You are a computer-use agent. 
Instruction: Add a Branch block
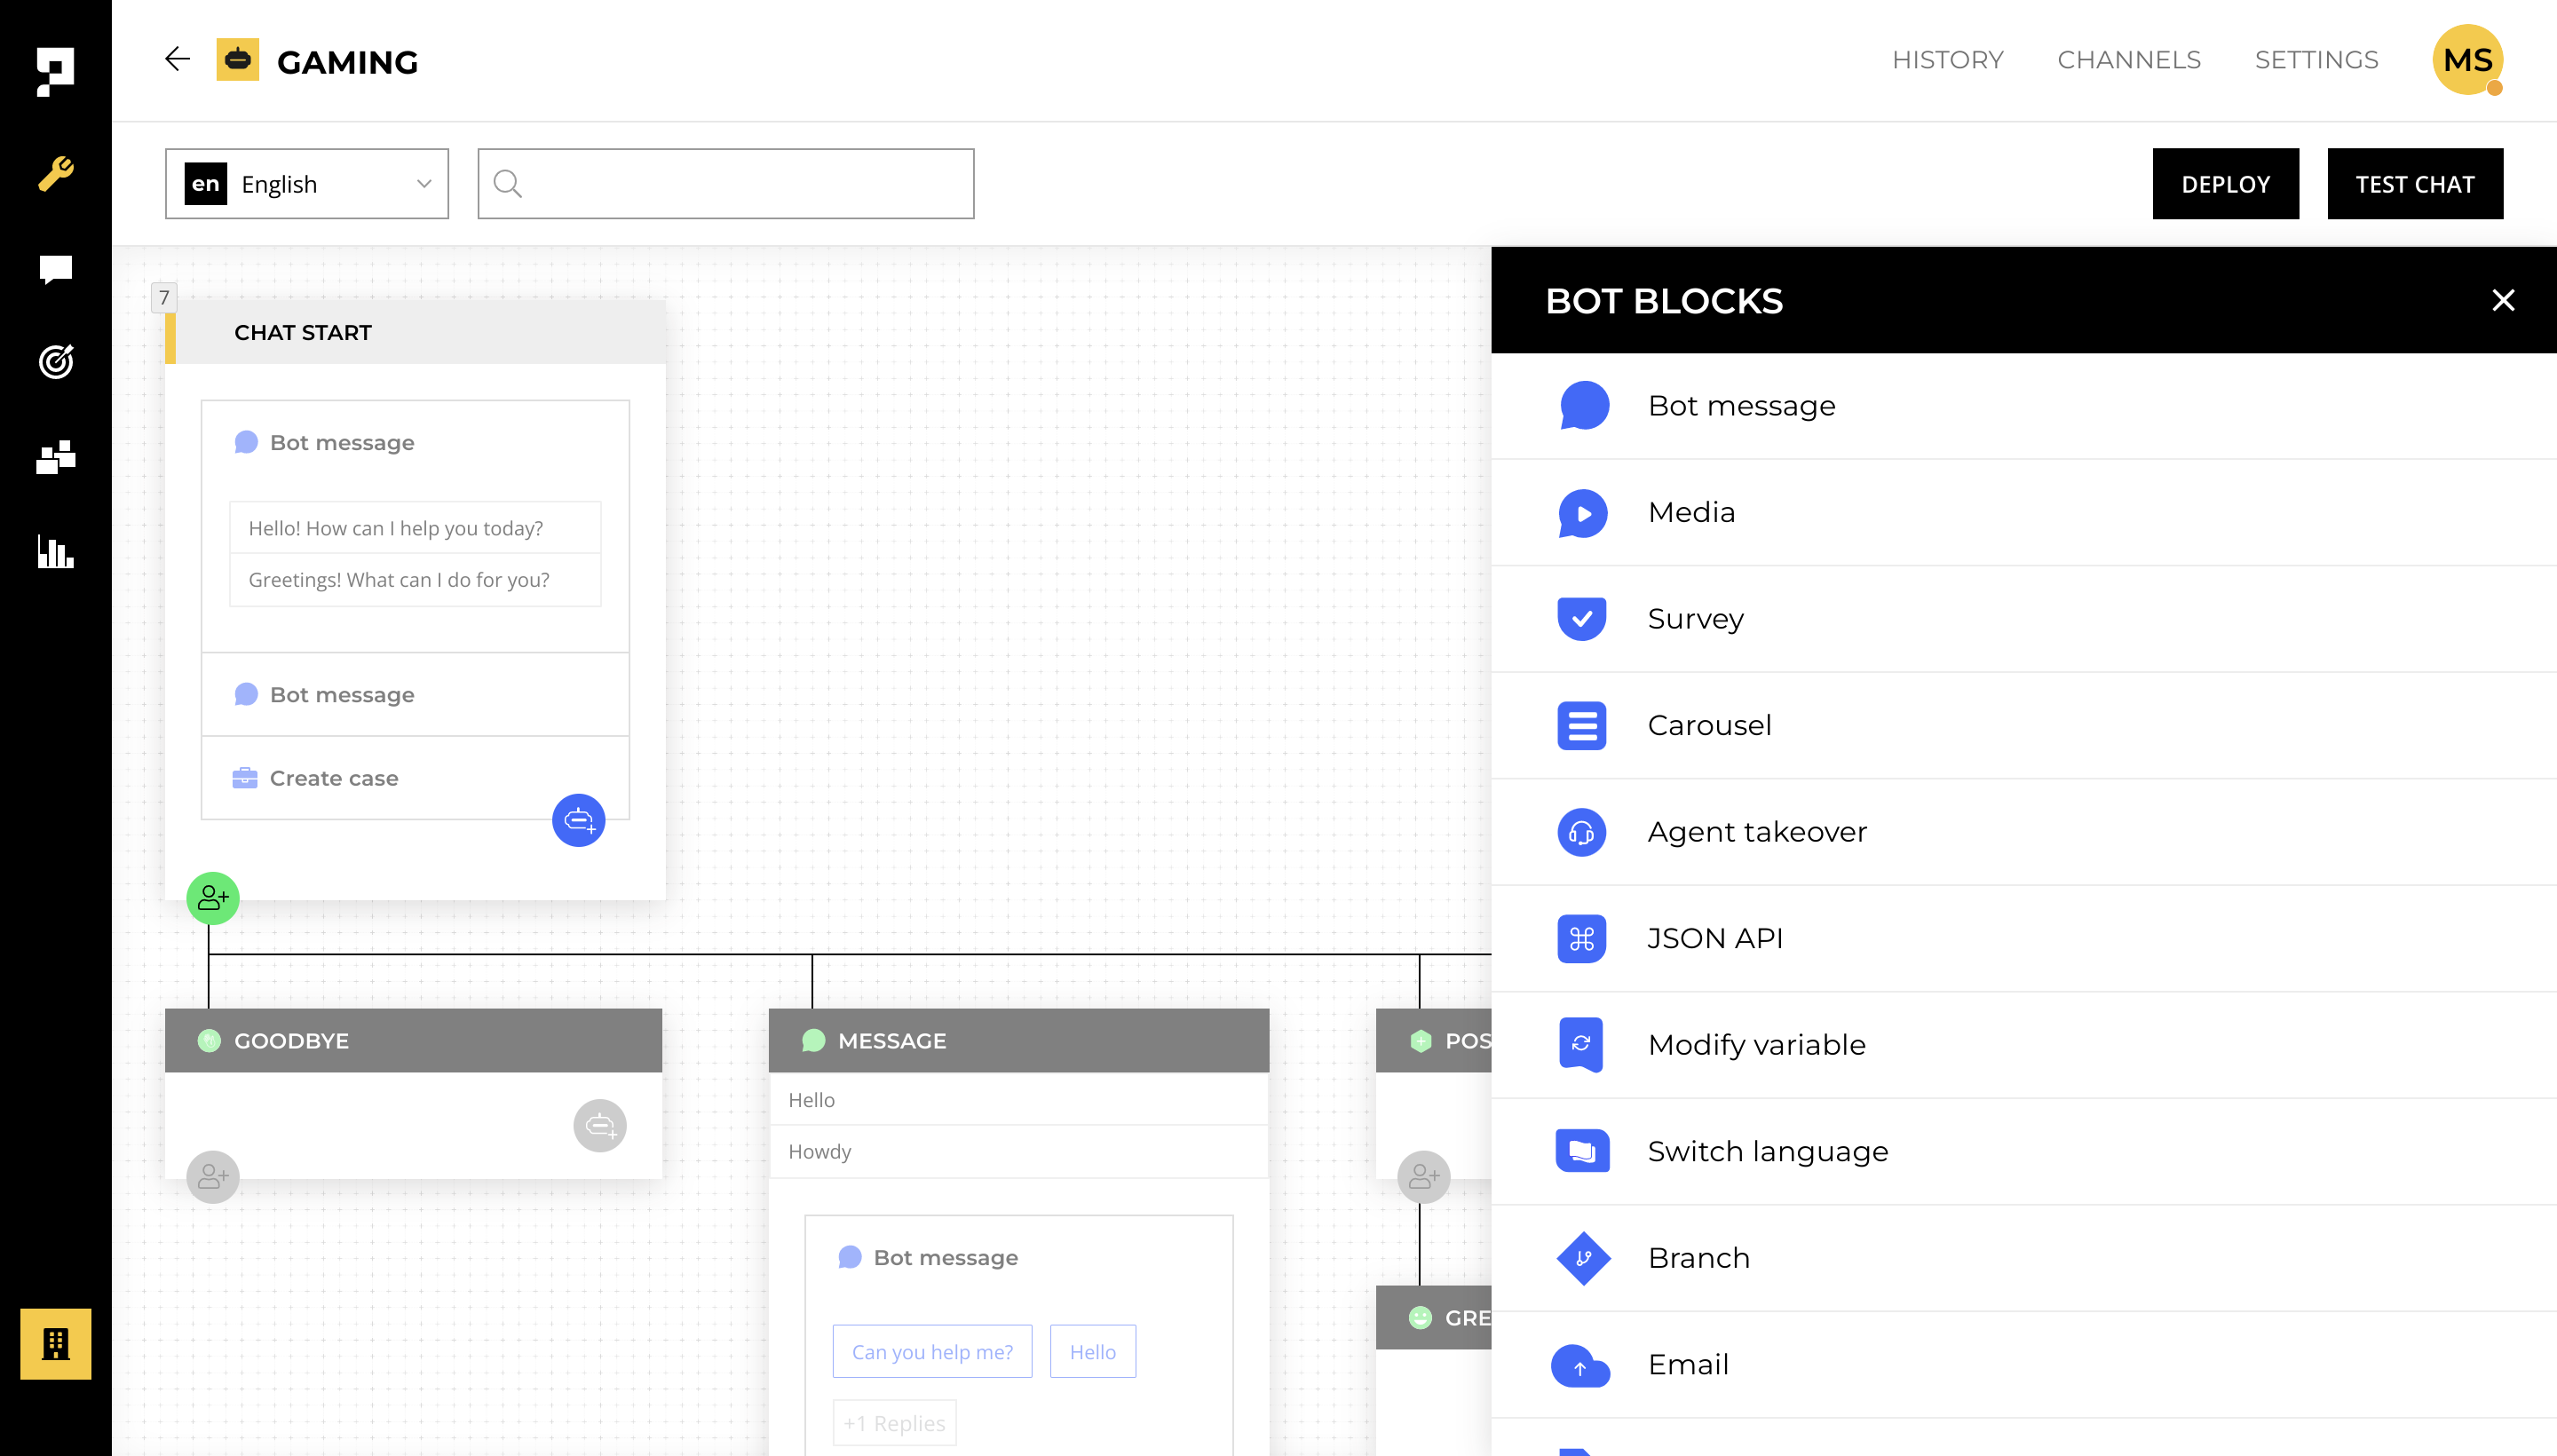1698,1257
